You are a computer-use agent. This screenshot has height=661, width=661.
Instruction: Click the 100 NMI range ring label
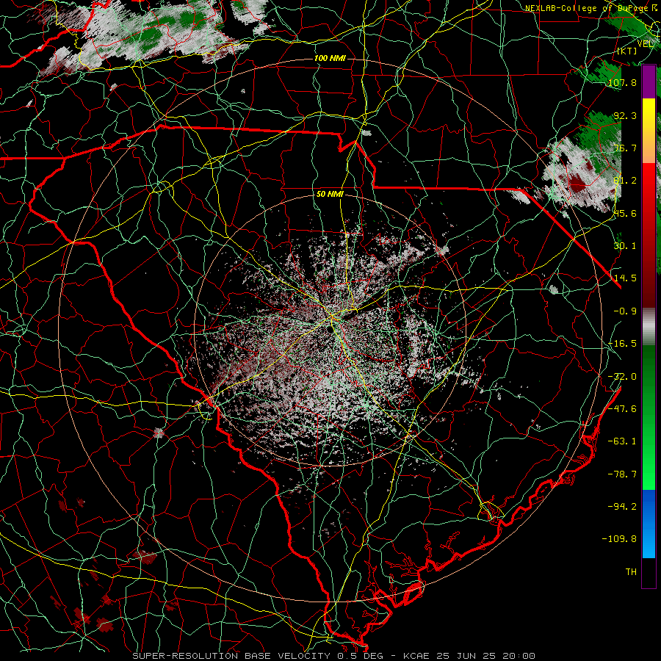[x=330, y=58]
